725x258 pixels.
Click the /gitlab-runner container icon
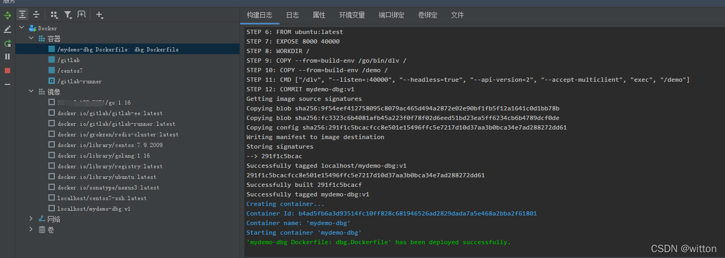(x=52, y=81)
